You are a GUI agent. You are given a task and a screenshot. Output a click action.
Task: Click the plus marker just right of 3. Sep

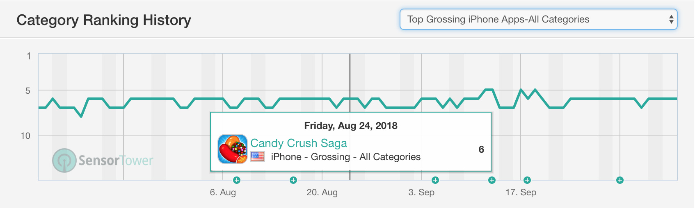(x=435, y=180)
